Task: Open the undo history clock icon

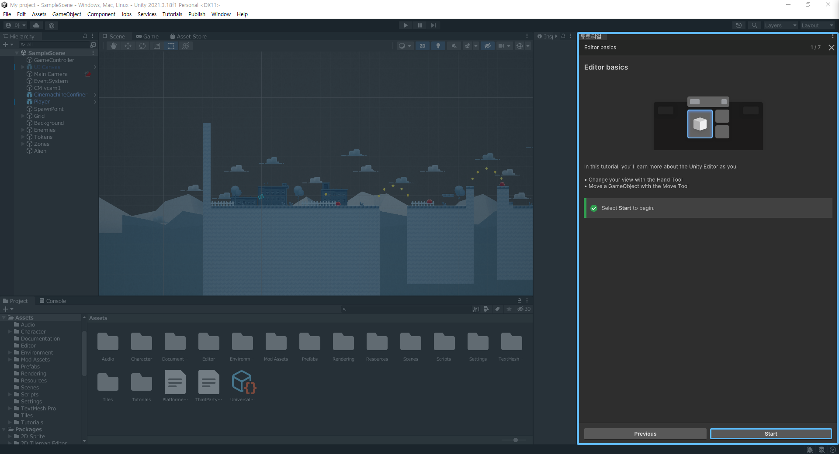Action: [x=739, y=25]
